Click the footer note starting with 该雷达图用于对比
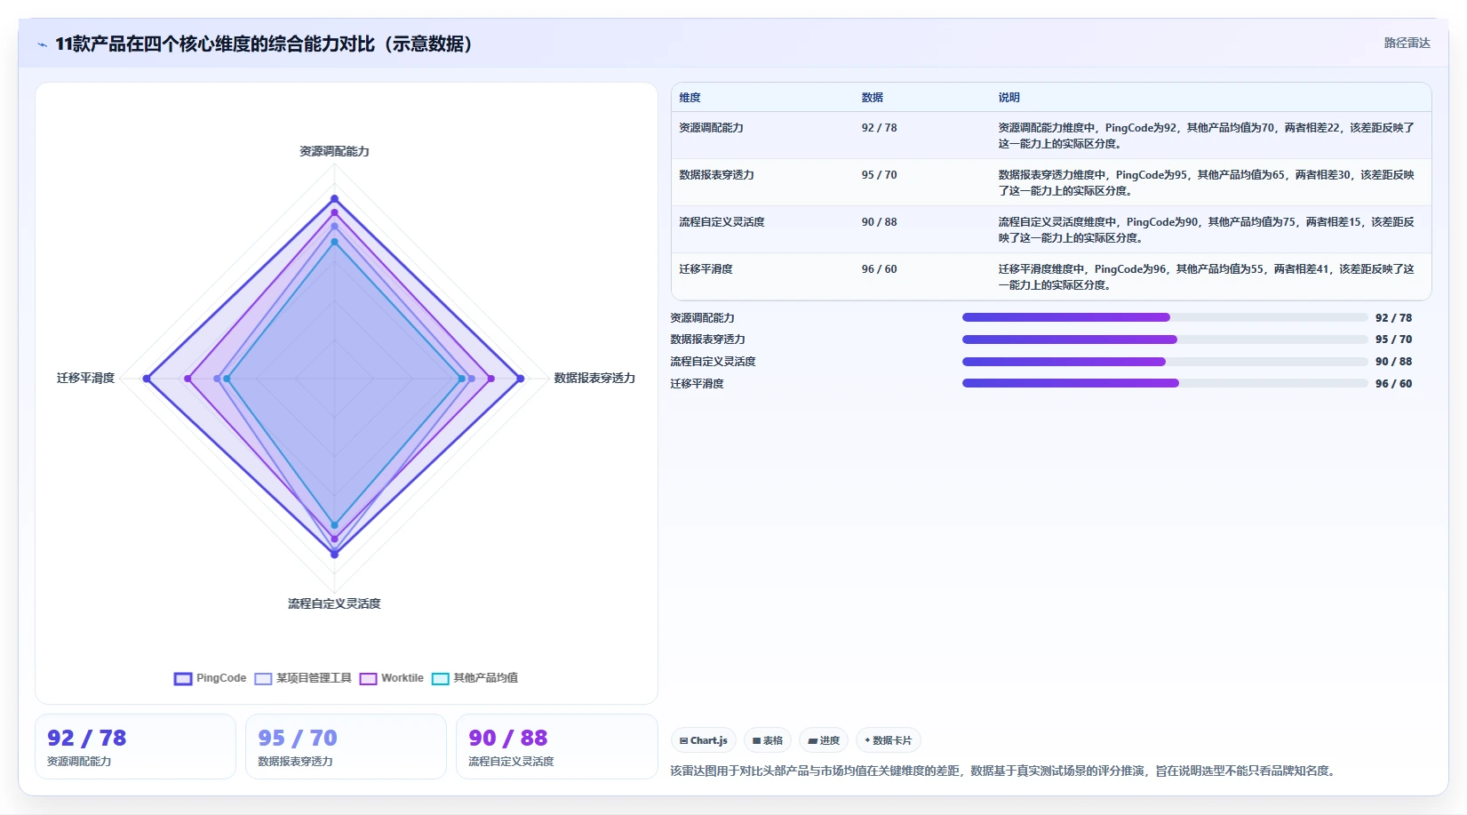This screenshot has height=815, width=1467. 1004,771
